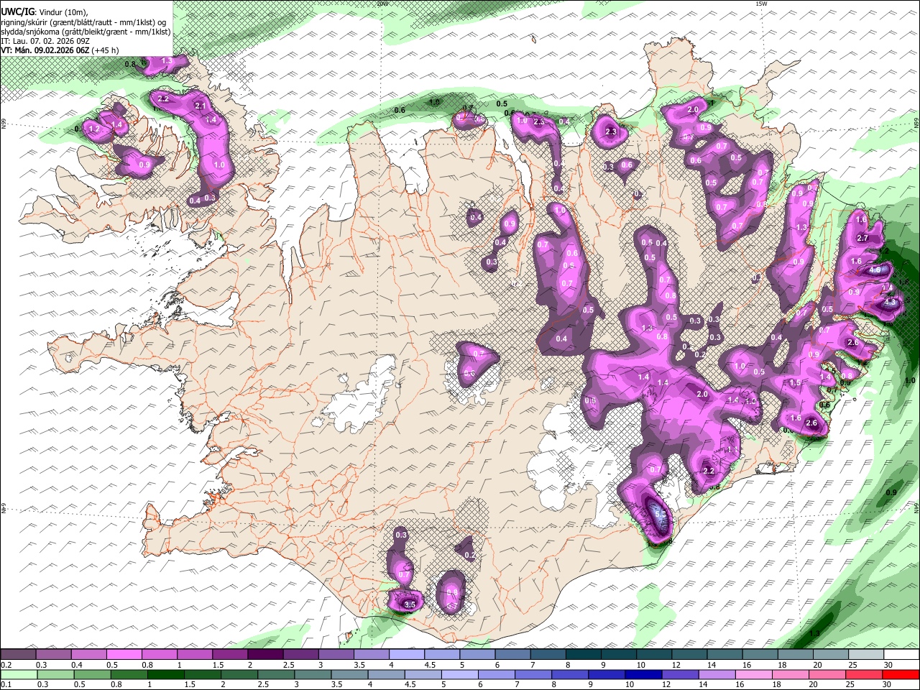Select the 'rigning/skúrir' legend description line
The image size is (920, 690).
tap(83, 22)
